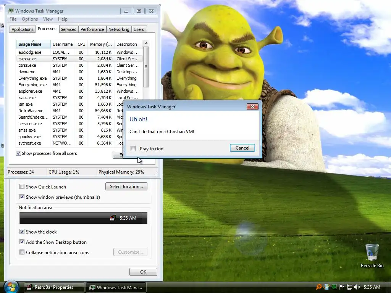Open the volume speaker tray icon
391x293 pixels.
357,287
